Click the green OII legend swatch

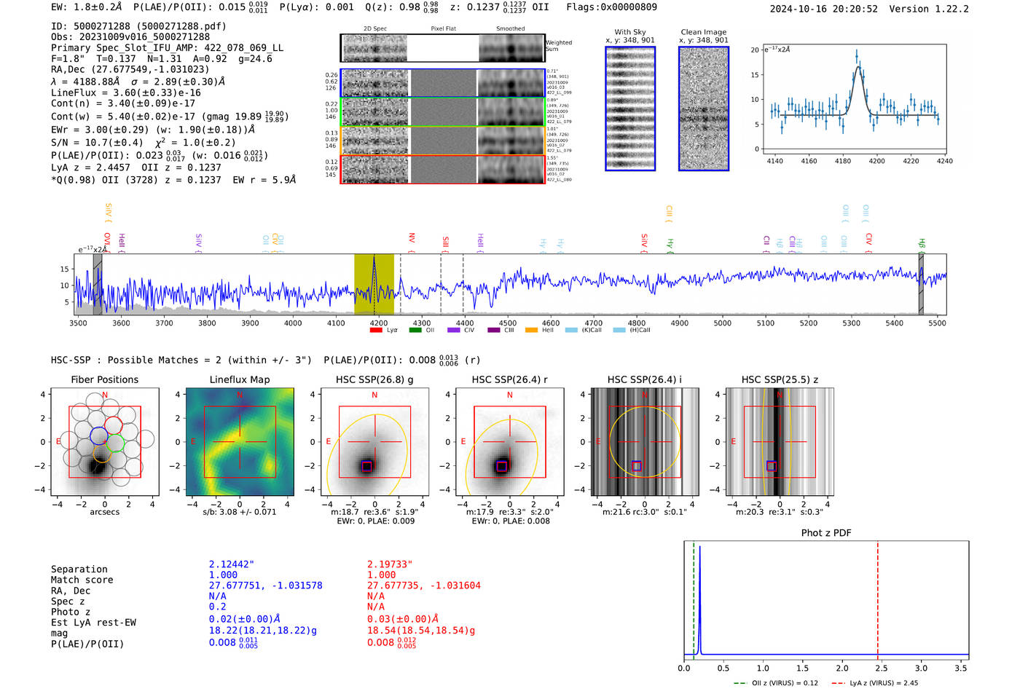pos(415,330)
